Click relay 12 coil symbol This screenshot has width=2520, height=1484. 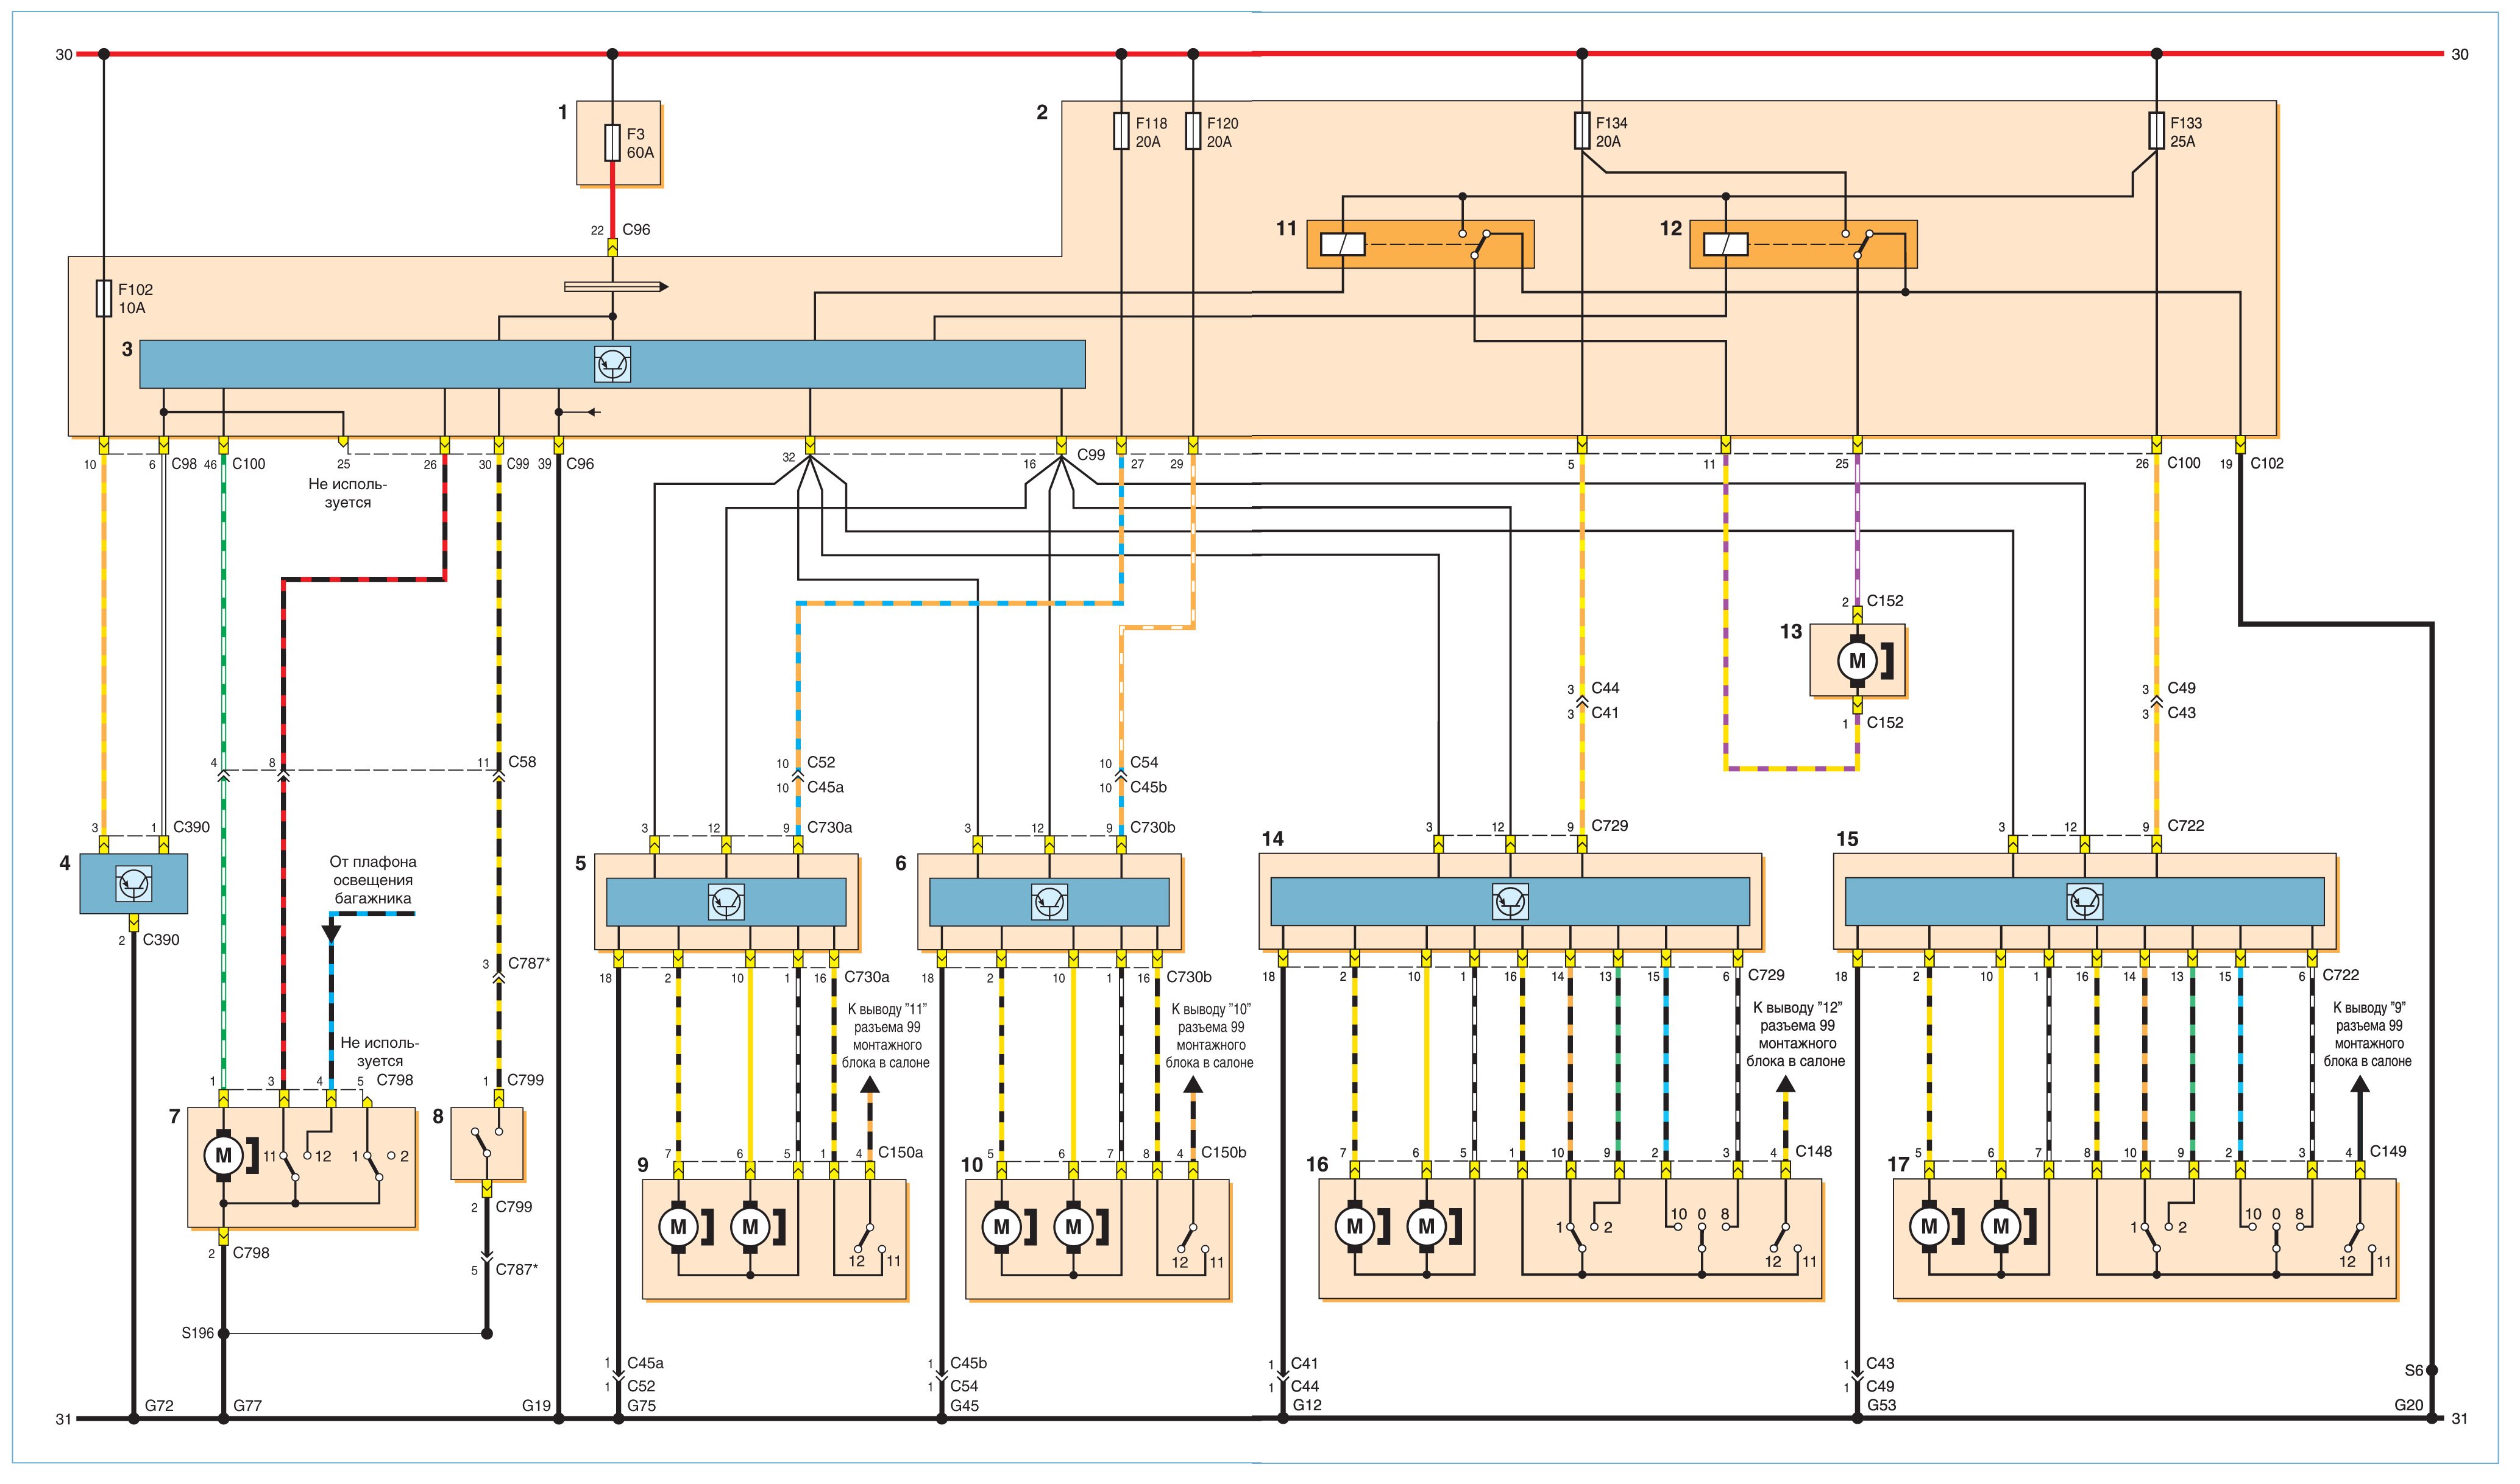pos(1726,245)
